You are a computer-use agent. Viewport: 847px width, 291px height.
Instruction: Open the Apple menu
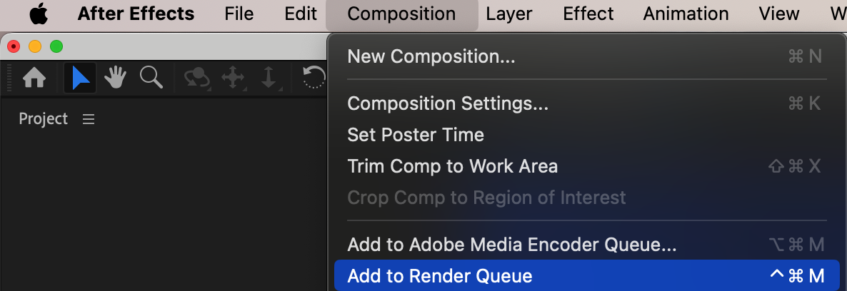click(x=39, y=14)
